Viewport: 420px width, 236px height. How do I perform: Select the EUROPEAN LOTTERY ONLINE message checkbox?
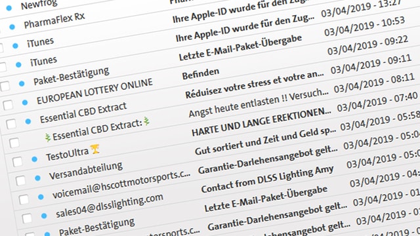coord(8,105)
